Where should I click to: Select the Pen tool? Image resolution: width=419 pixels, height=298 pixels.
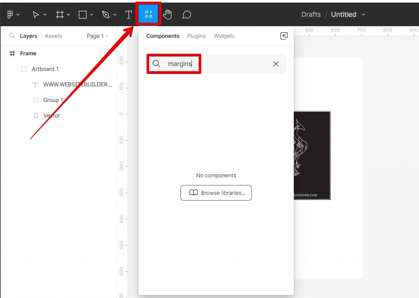tap(106, 15)
